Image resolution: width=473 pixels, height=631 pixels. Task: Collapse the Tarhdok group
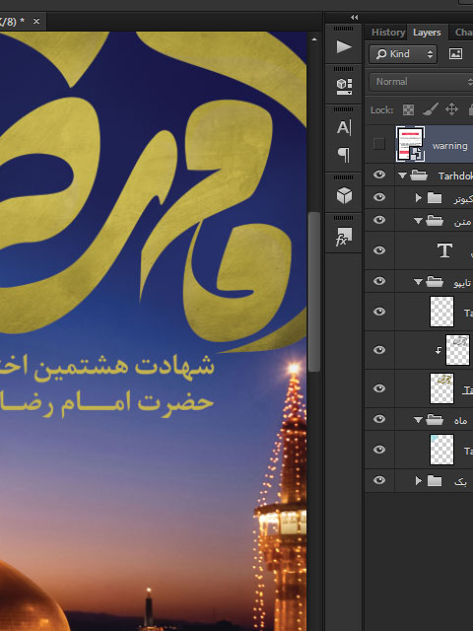(402, 175)
